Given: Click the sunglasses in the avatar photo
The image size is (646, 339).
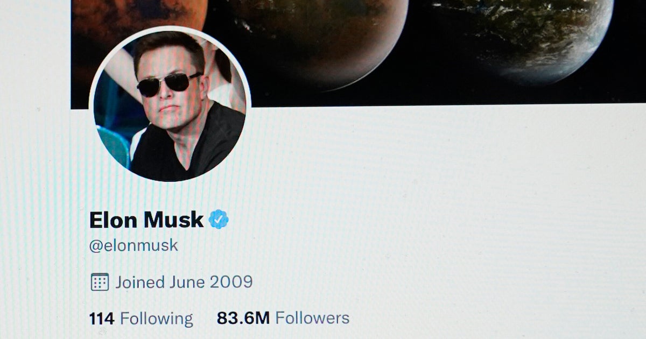Looking at the screenshot, I should click(x=169, y=84).
